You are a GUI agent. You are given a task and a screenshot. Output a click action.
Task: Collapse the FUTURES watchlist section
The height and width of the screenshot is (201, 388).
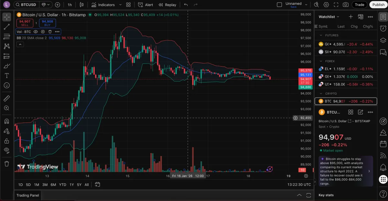tap(321, 35)
